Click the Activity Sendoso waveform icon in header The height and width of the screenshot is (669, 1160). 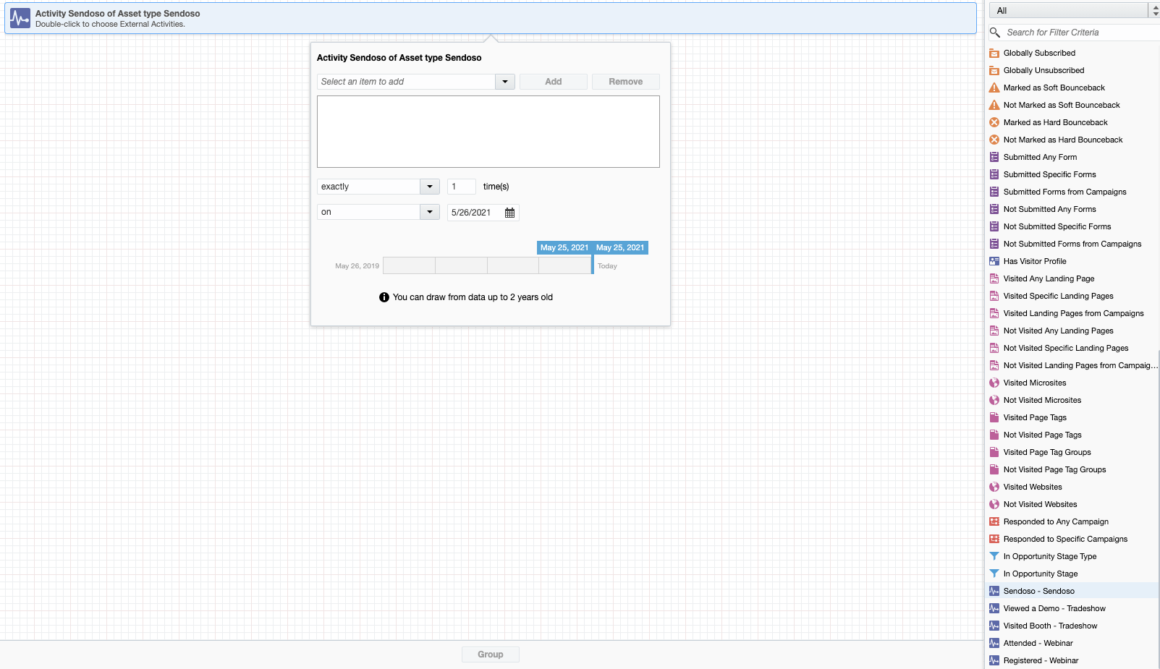click(20, 18)
